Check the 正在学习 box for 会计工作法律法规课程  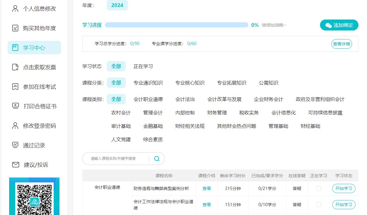(x=318, y=205)
